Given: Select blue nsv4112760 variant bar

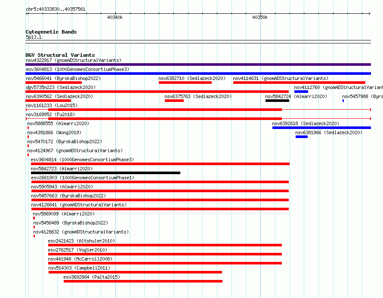Looking at the screenshot, I should click(301, 92).
